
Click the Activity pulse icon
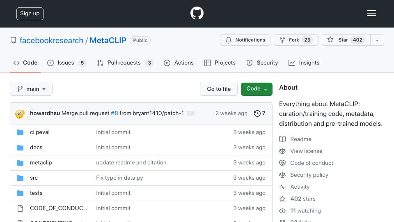tap(282, 187)
